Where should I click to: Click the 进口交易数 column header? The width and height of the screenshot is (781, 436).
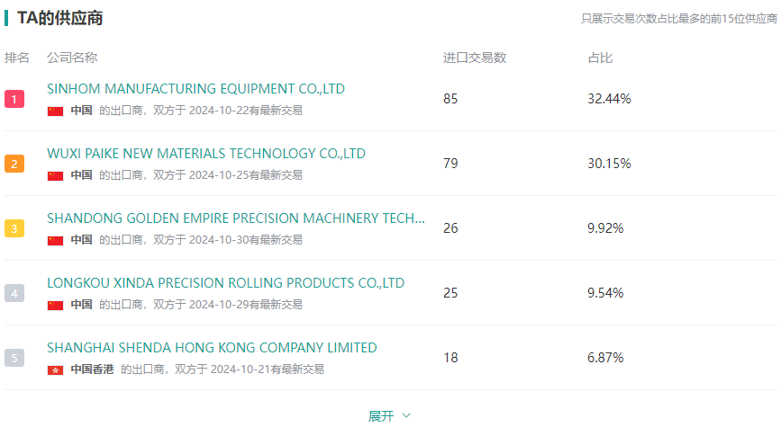(475, 58)
